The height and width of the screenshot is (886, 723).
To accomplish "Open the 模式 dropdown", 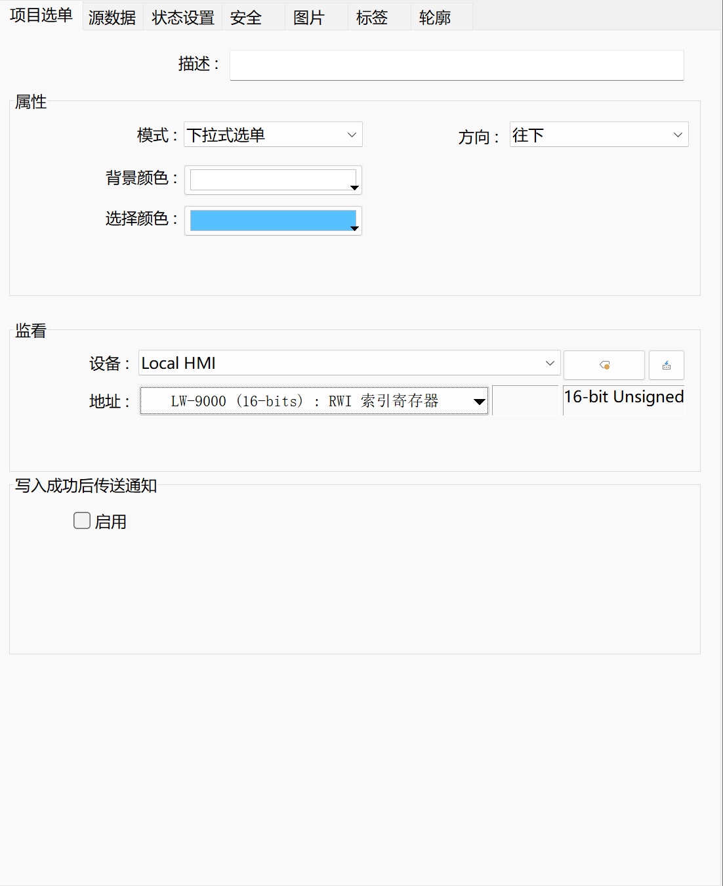I will click(273, 135).
